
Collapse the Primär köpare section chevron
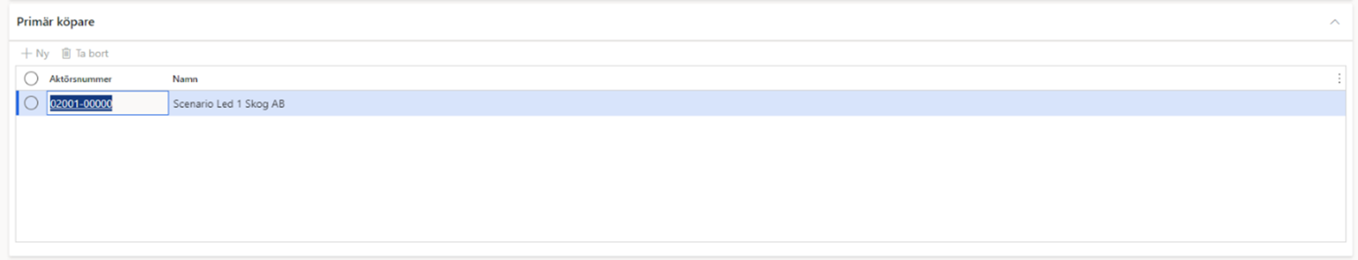(1334, 22)
